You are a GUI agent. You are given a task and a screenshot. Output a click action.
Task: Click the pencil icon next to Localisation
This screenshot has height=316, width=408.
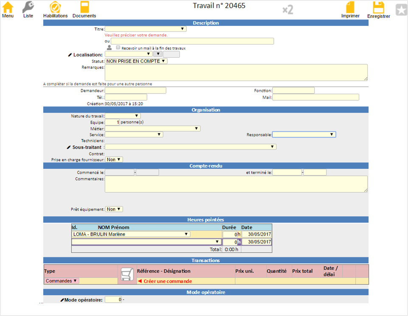(x=70, y=55)
